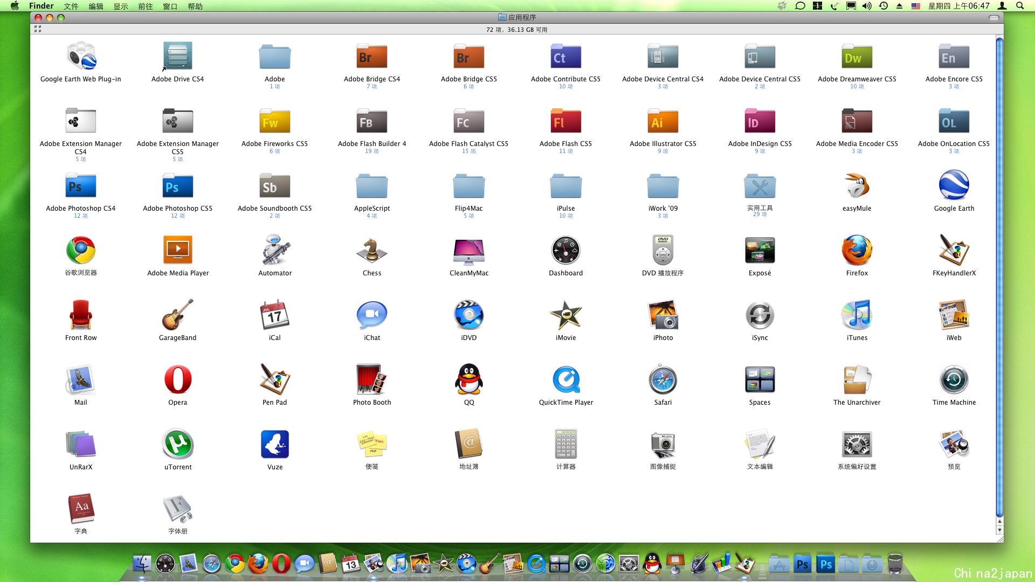Open the Safari compass icon in window
This screenshot has height=582, width=1035.
point(663,379)
